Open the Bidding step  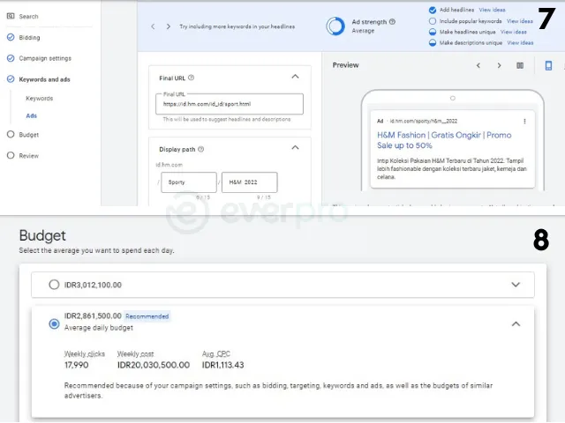coord(29,37)
